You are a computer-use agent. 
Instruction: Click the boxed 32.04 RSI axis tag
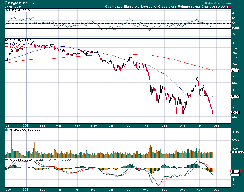pos(235,28)
